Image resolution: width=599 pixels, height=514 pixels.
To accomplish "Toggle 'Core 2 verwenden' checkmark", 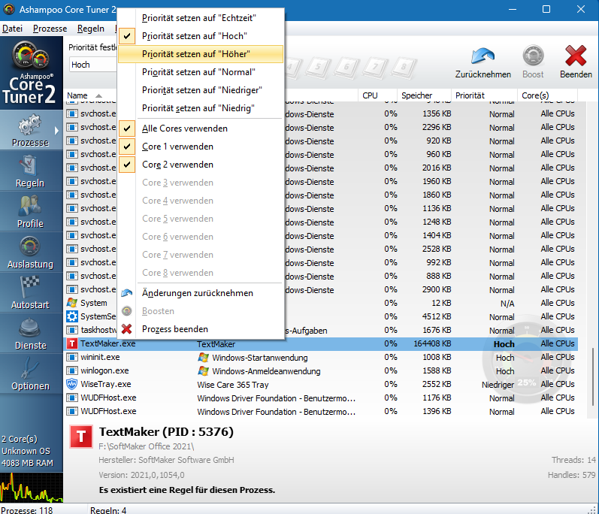I will point(127,165).
